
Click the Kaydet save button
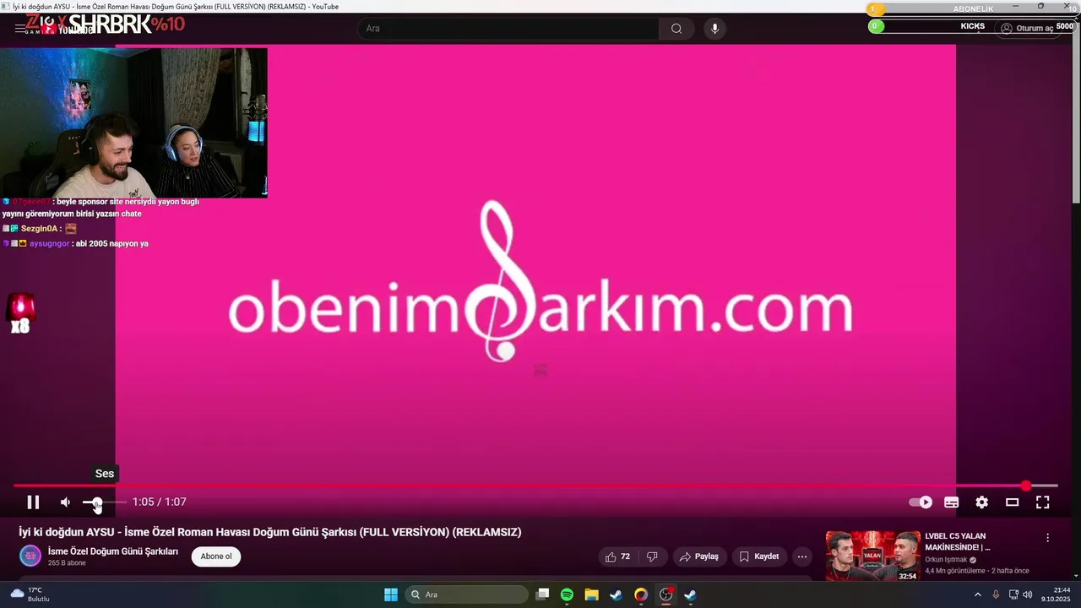759,556
